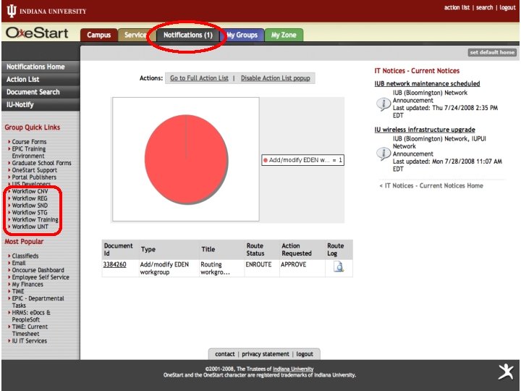Click the set default home button
Viewport: 521px width, 391px height.
point(492,52)
